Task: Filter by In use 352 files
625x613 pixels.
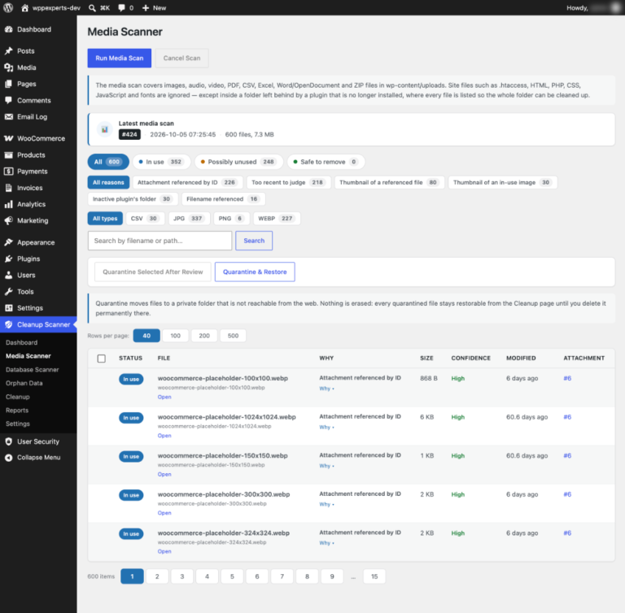Action: click(161, 162)
